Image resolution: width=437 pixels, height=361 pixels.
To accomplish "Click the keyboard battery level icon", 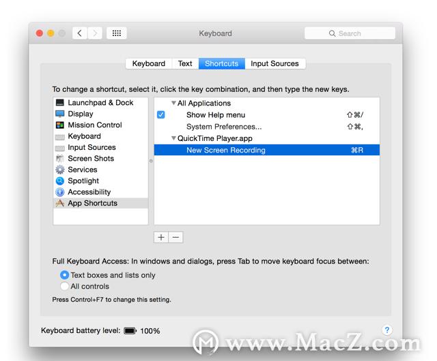I will coord(130,331).
